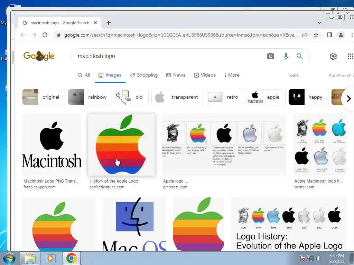Screen dimensions: 354x265
Task: Open Google quick settings gear
Action: pos(333,56)
